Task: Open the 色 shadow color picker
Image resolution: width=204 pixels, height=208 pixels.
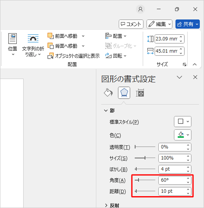Action: coord(182,135)
